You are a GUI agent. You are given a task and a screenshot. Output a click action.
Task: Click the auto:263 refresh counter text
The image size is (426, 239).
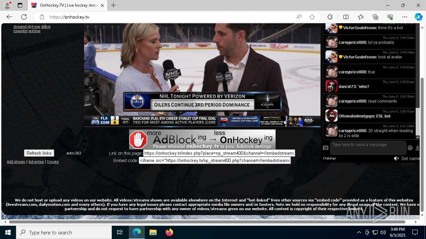click(74, 153)
